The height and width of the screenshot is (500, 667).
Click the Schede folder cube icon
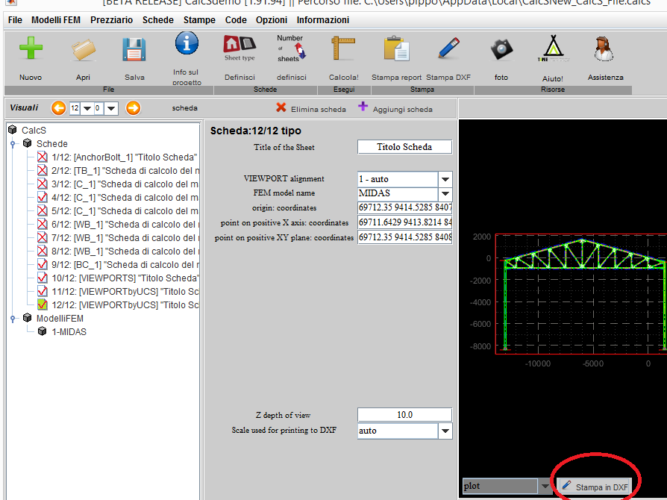[x=28, y=143]
